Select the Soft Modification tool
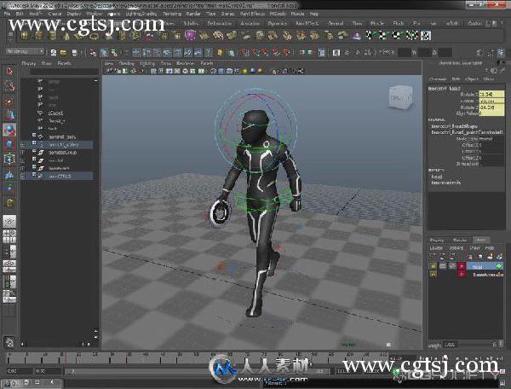 tap(9, 175)
